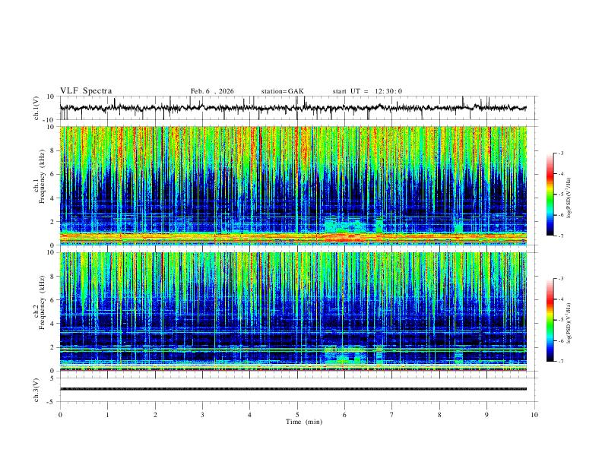Image resolution: width=602 pixels, height=465 pixels.
Task: Select the ch.1 "Frequency (kHz)" axis label
Action: [x=42, y=176]
